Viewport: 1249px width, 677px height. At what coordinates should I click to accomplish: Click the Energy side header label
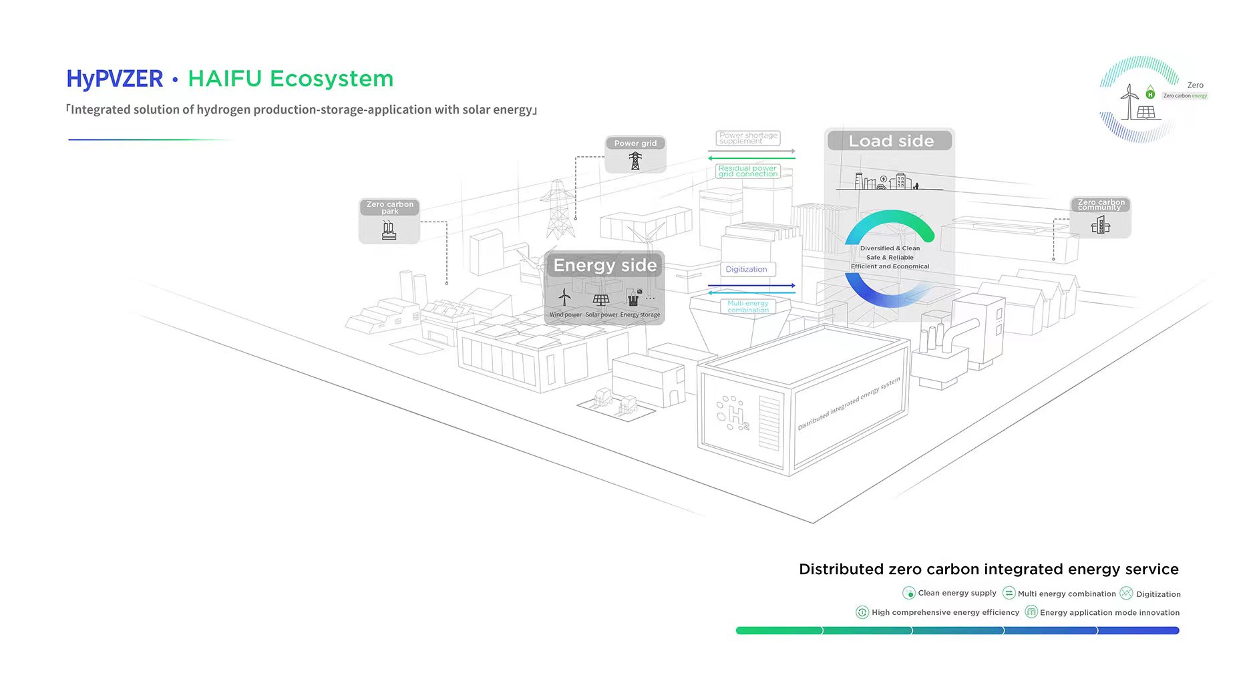[604, 265]
